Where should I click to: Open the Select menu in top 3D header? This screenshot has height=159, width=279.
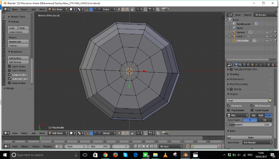tap(24, 9)
